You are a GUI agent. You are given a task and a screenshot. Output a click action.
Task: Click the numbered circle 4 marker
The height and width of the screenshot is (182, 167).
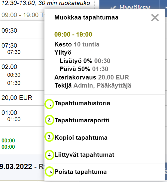coord(50,155)
